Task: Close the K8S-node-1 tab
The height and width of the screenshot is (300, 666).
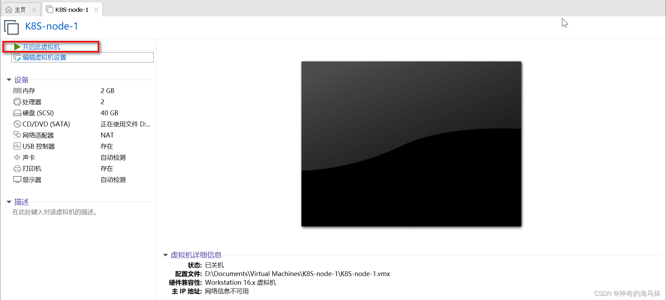Action: 96,10
